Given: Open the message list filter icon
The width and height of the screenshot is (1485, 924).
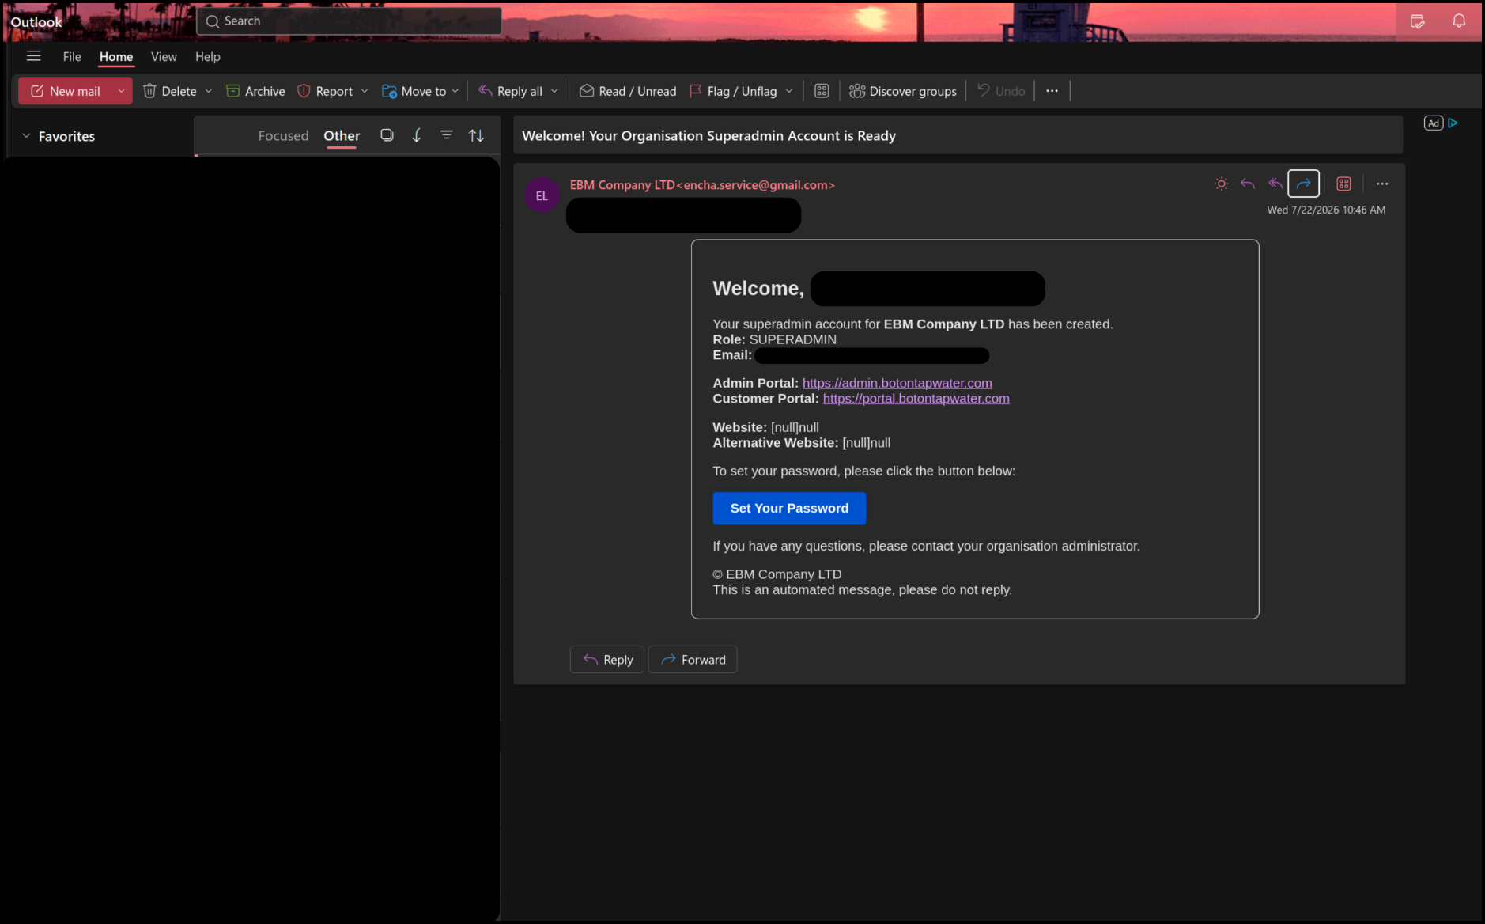Looking at the screenshot, I should pyautogui.click(x=447, y=135).
